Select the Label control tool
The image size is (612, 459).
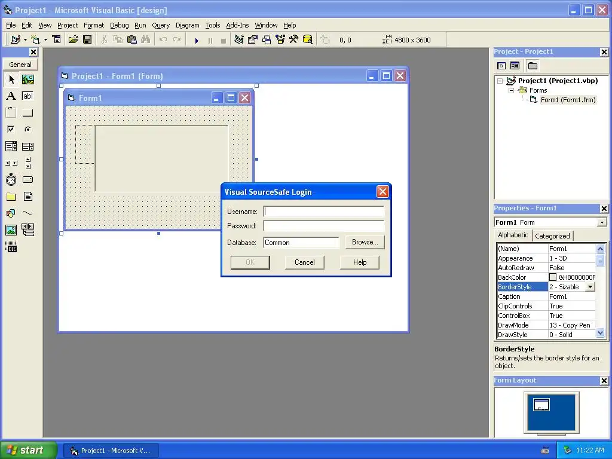pos(11,96)
